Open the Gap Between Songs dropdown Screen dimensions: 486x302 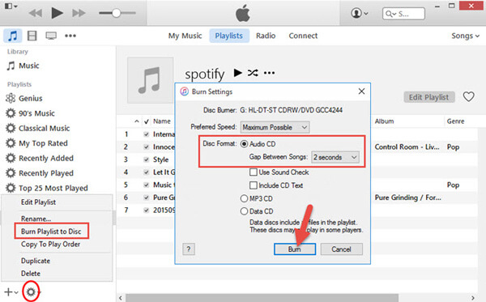coord(335,157)
